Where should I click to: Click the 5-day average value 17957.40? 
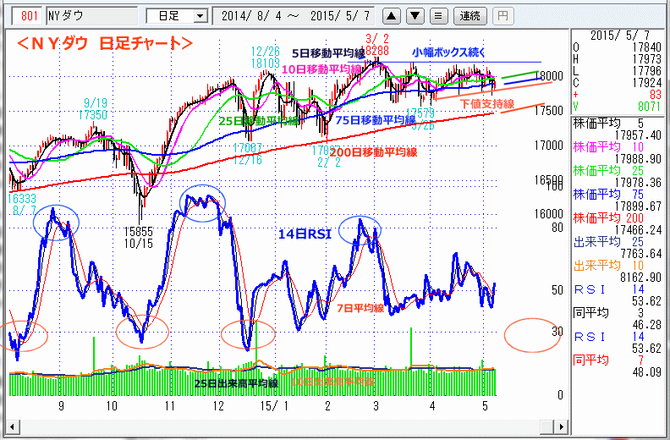638,135
